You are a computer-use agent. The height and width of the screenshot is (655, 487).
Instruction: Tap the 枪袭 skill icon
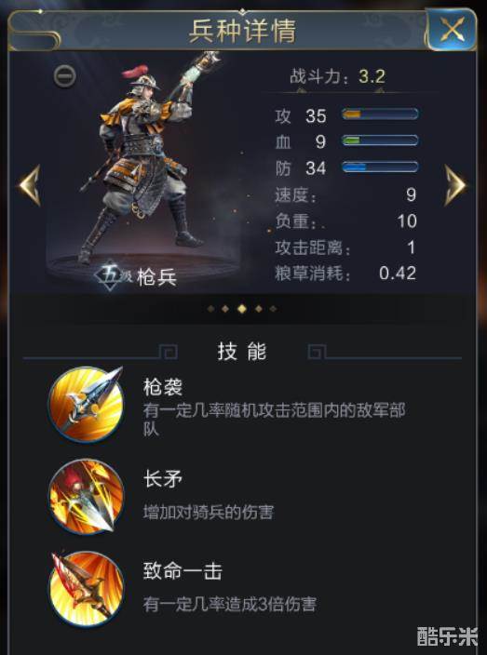tap(86, 404)
